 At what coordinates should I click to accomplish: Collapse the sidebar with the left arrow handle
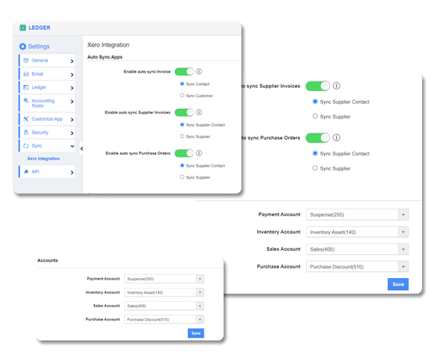coord(82,148)
